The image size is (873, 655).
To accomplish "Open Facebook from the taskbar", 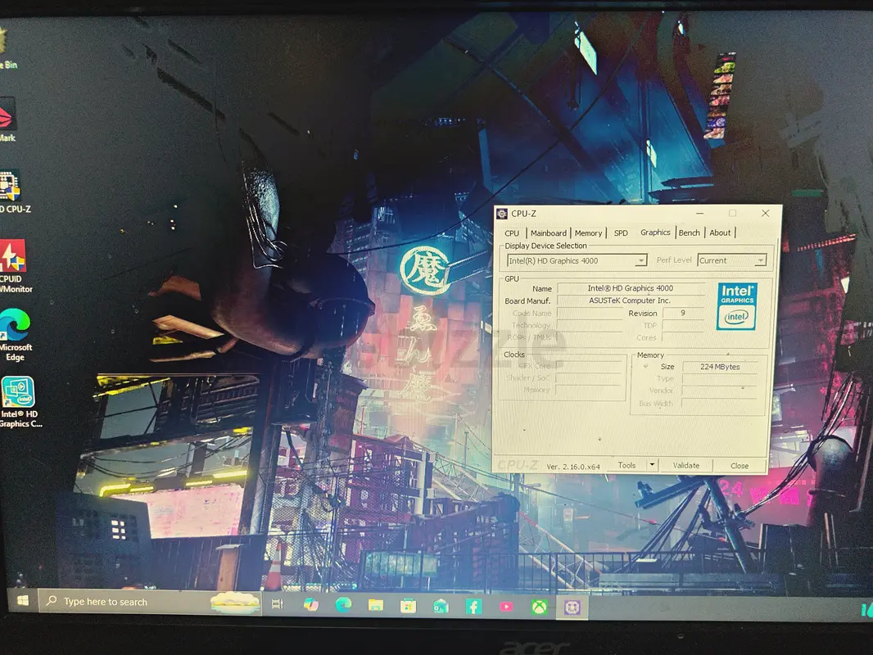I will pyautogui.click(x=474, y=607).
